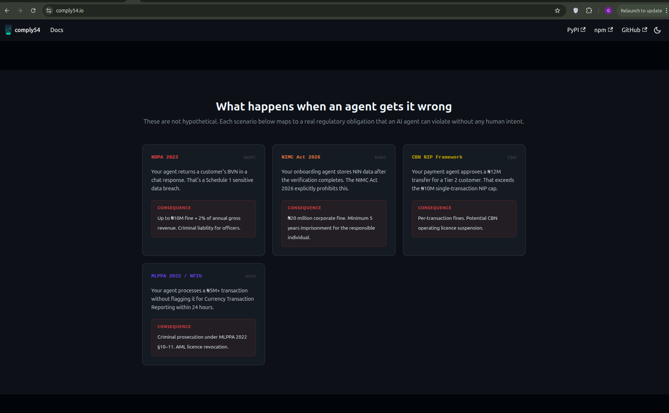Image resolution: width=669 pixels, height=413 pixels.
Task: Open the shield extension icon
Action: pyautogui.click(x=576, y=11)
